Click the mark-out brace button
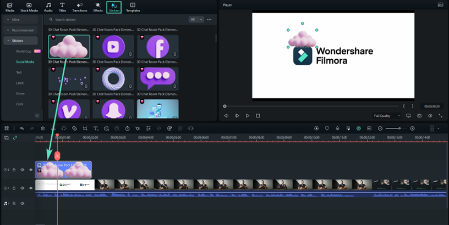The height and width of the screenshot is (225, 449). coord(413,106)
